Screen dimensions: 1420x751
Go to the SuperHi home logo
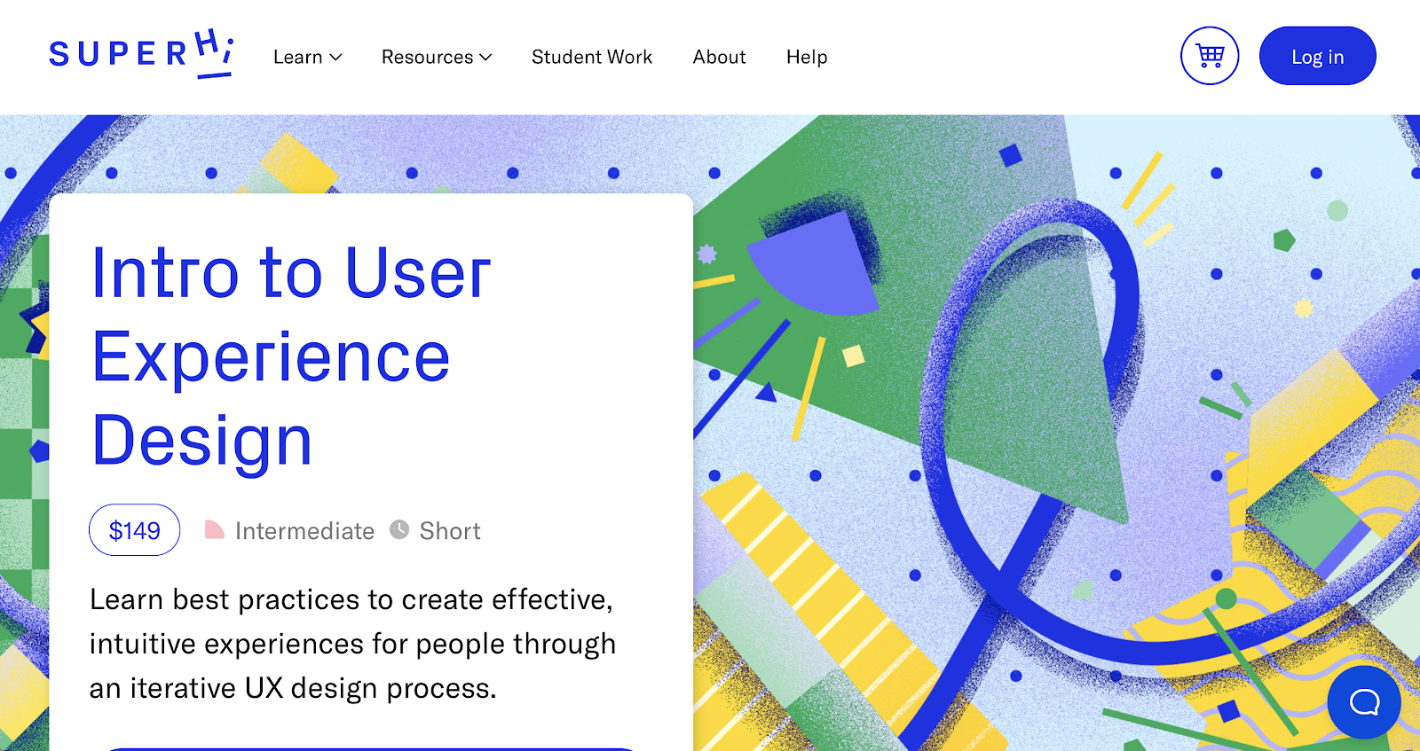coord(141,53)
